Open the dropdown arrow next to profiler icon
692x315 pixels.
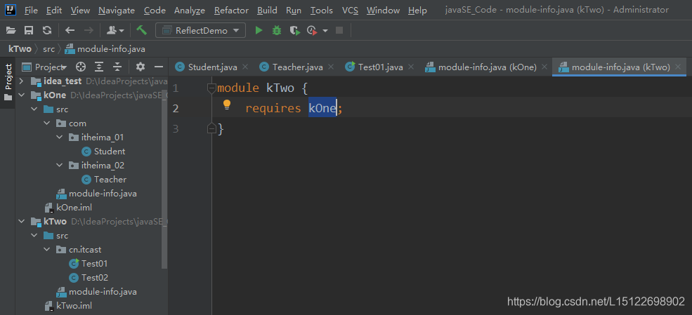tap(325, 31)
